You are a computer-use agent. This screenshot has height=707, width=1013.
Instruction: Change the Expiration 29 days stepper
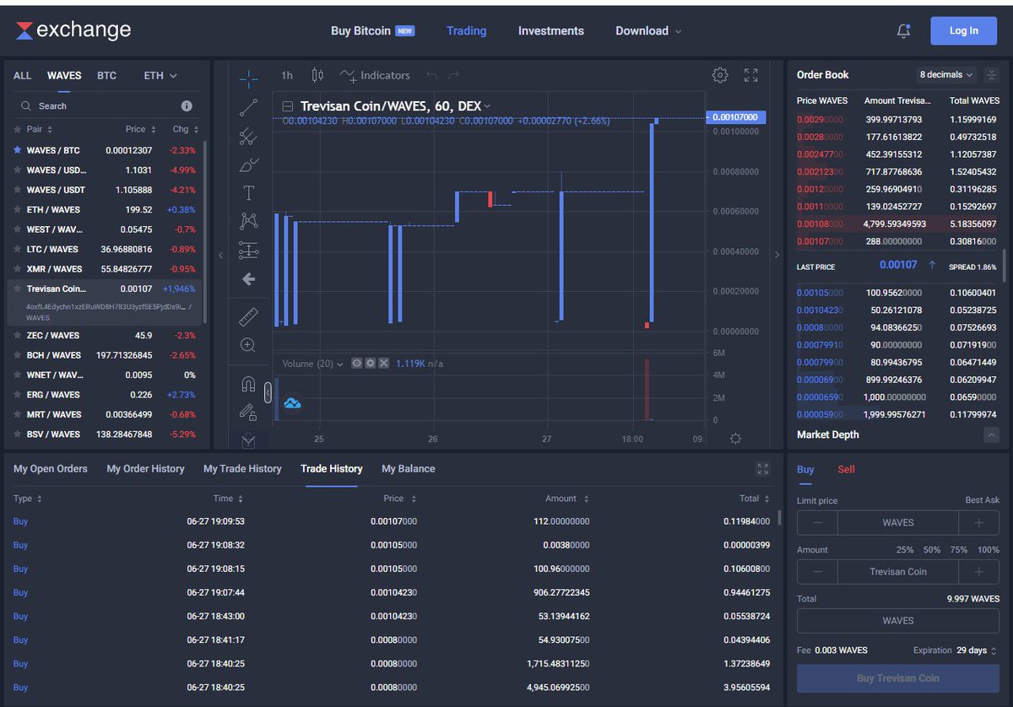pos(993,650)
